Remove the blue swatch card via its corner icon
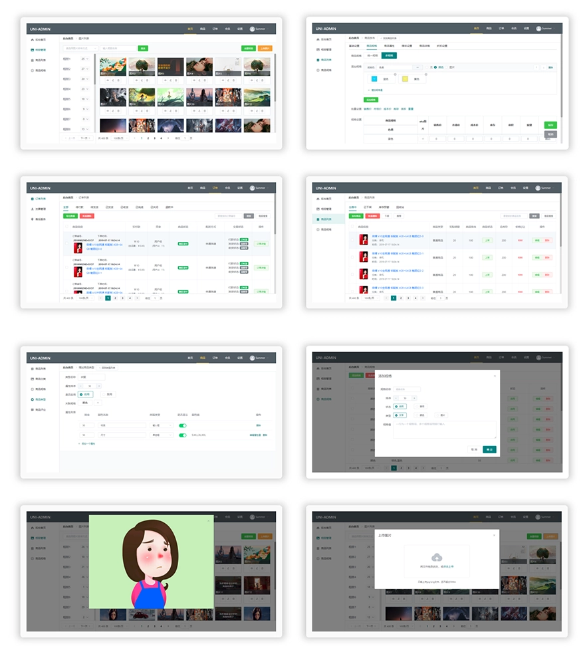 pos(395,74)
